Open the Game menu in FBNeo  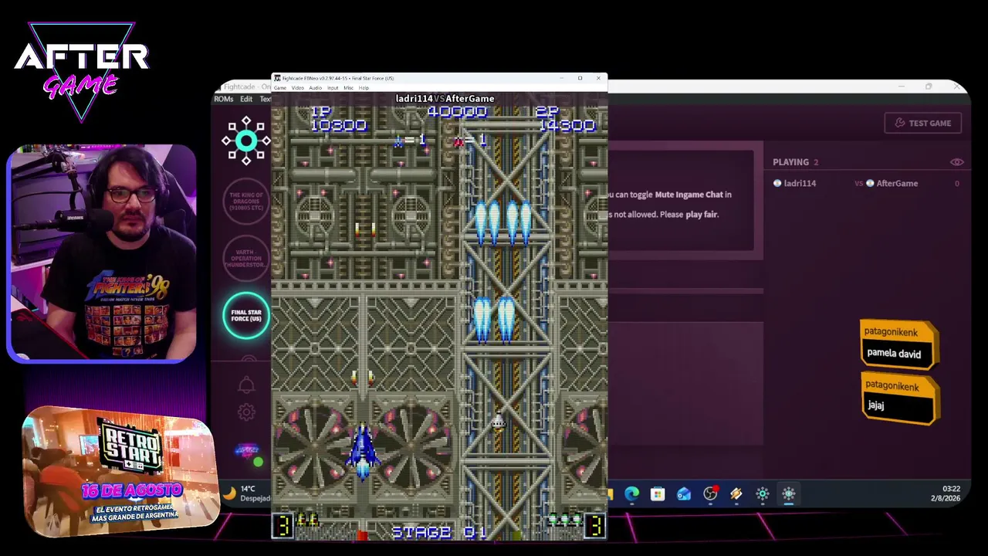coord(280,88)
